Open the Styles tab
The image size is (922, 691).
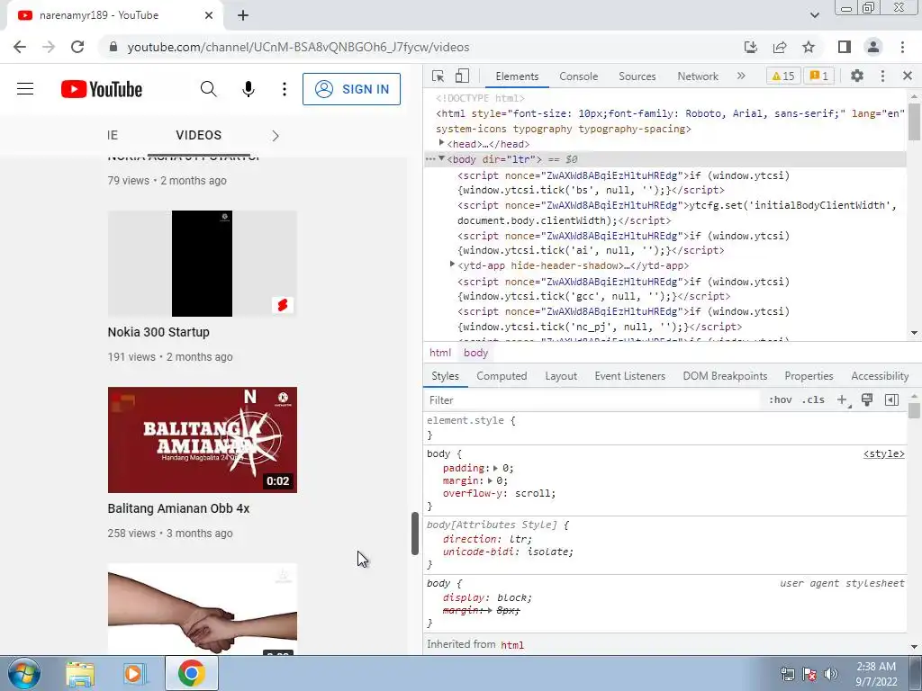pyautogui.click(x=445, y=376)
